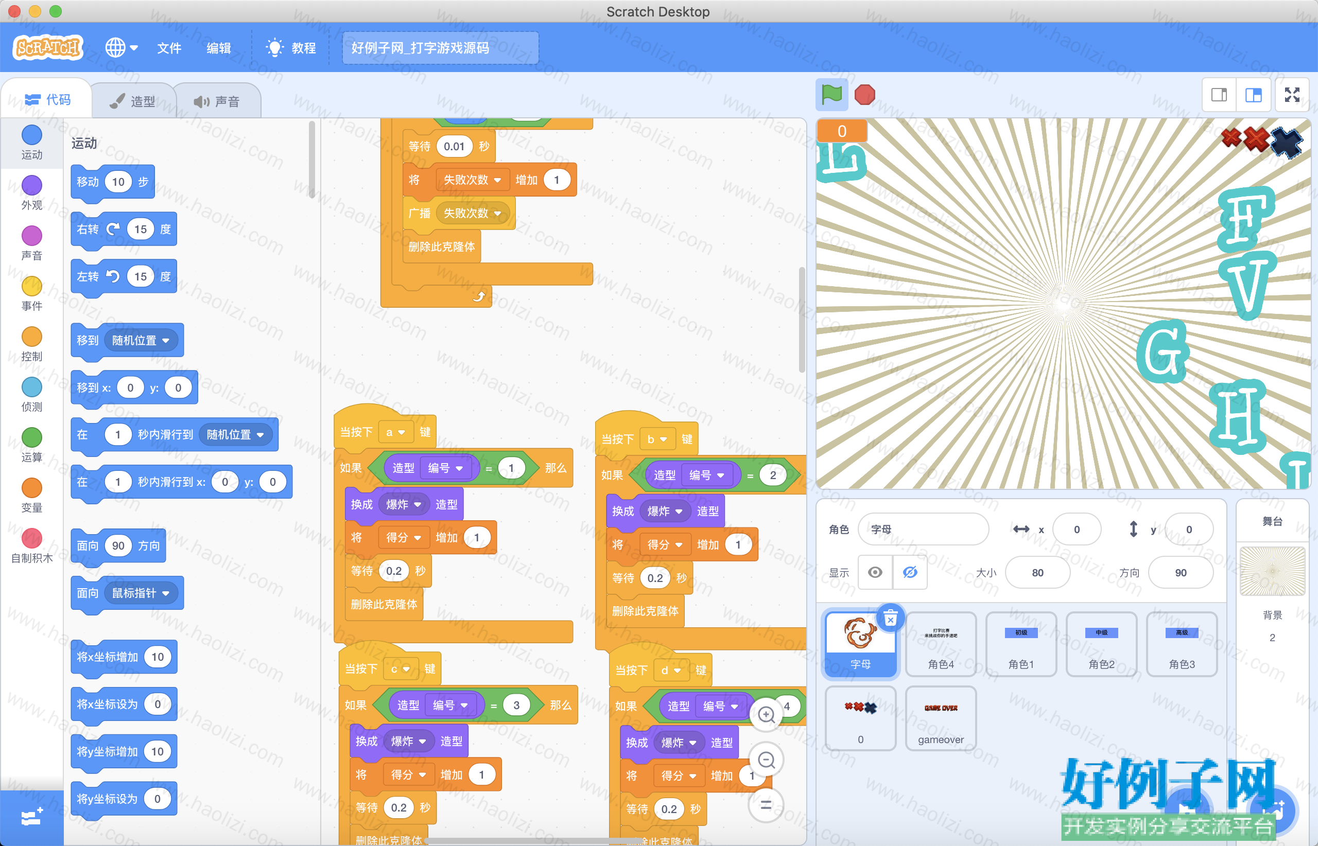Select the 自制积木 my blocks category

click(32, 547)
